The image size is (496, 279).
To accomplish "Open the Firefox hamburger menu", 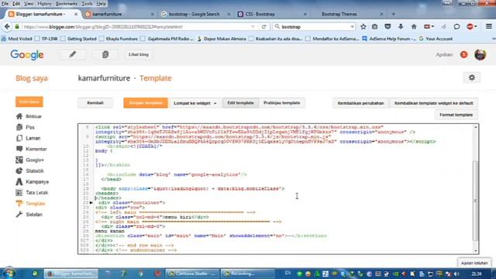I will 489,27.
